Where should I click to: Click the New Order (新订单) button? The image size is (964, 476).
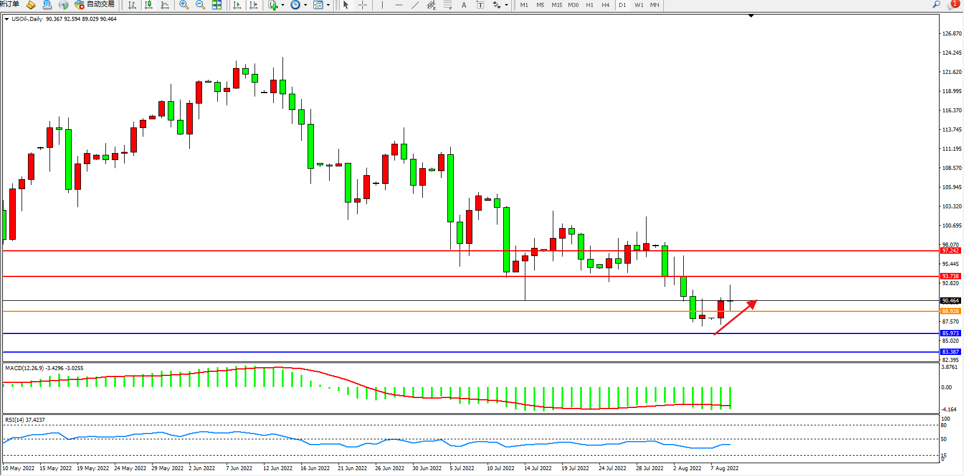(10, 5)
